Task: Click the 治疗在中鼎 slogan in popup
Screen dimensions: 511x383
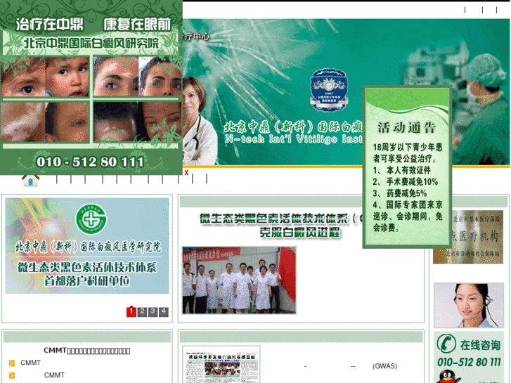Action: 49,25
